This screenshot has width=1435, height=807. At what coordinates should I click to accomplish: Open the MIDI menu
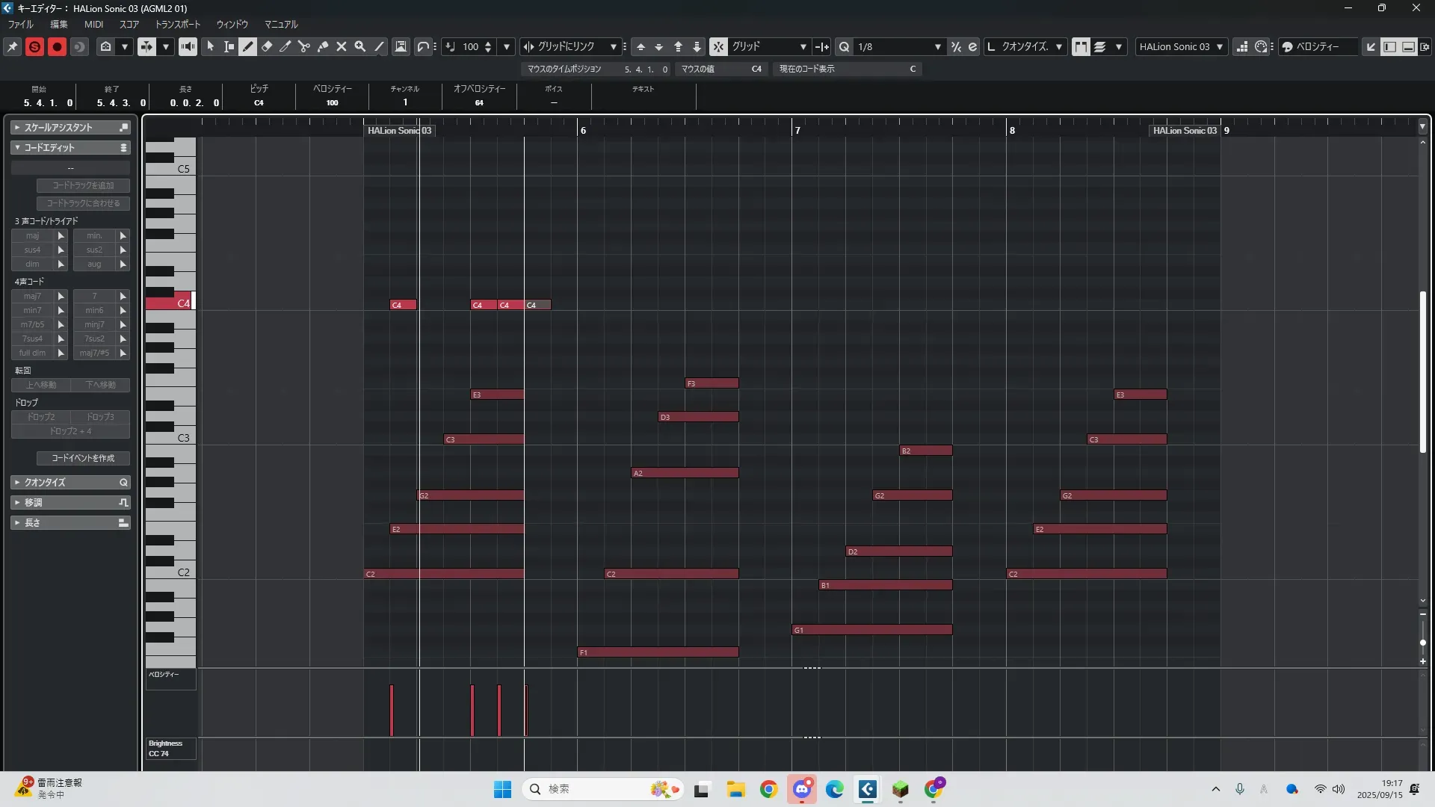coord(93,24)
